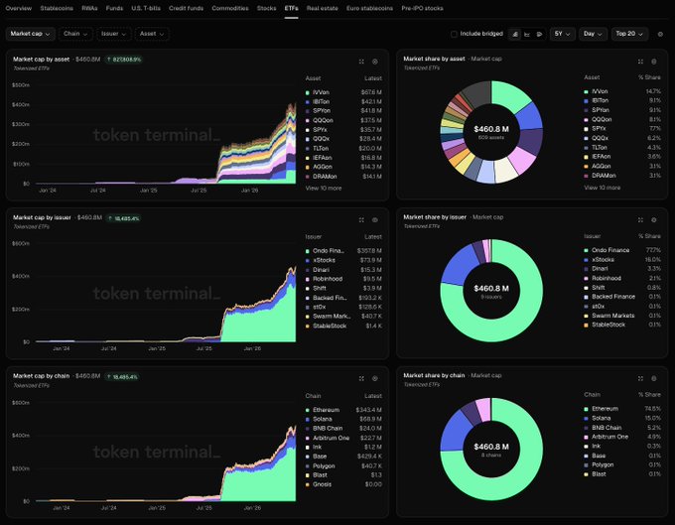Toggle QQQon series in Market cap by asset legend

(x=343, y=120)
